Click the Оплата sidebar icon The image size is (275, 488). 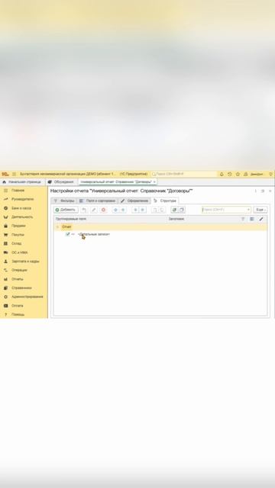click(x=5, y=306)
